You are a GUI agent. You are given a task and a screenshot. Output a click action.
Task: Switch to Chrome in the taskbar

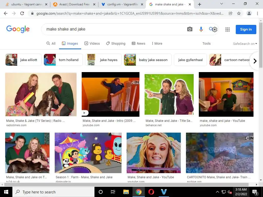138,192
